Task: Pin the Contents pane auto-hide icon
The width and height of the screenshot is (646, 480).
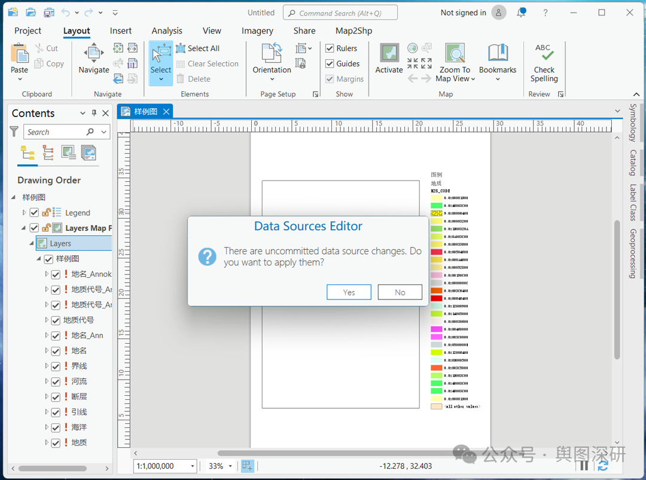Action: tap(94, 113)
